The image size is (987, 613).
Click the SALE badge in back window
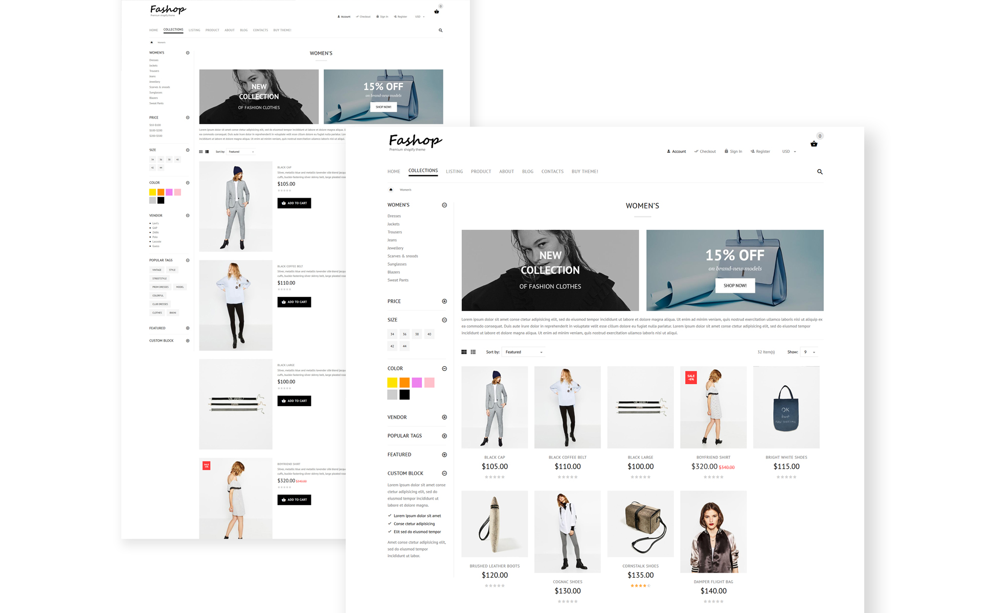coord(206,465)
